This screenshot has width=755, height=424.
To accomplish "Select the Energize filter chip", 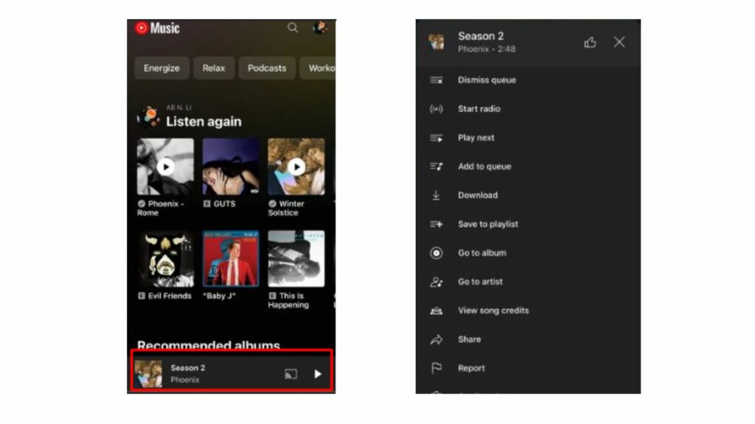I will click(x=161, y=68).
